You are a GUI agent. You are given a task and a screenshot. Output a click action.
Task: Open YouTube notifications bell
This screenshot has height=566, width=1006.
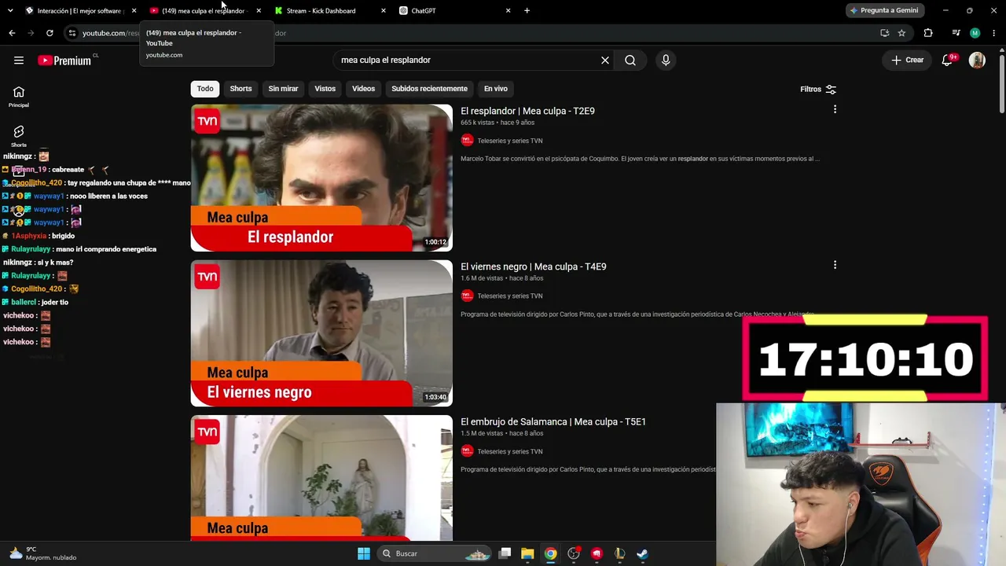pos(948,61)
